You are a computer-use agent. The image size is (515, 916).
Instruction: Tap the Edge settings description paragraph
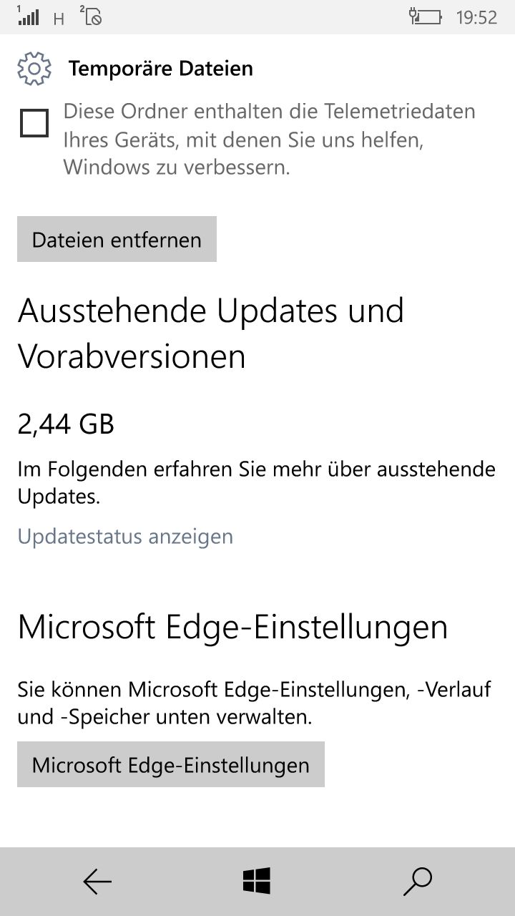click(x=255, y=703)
